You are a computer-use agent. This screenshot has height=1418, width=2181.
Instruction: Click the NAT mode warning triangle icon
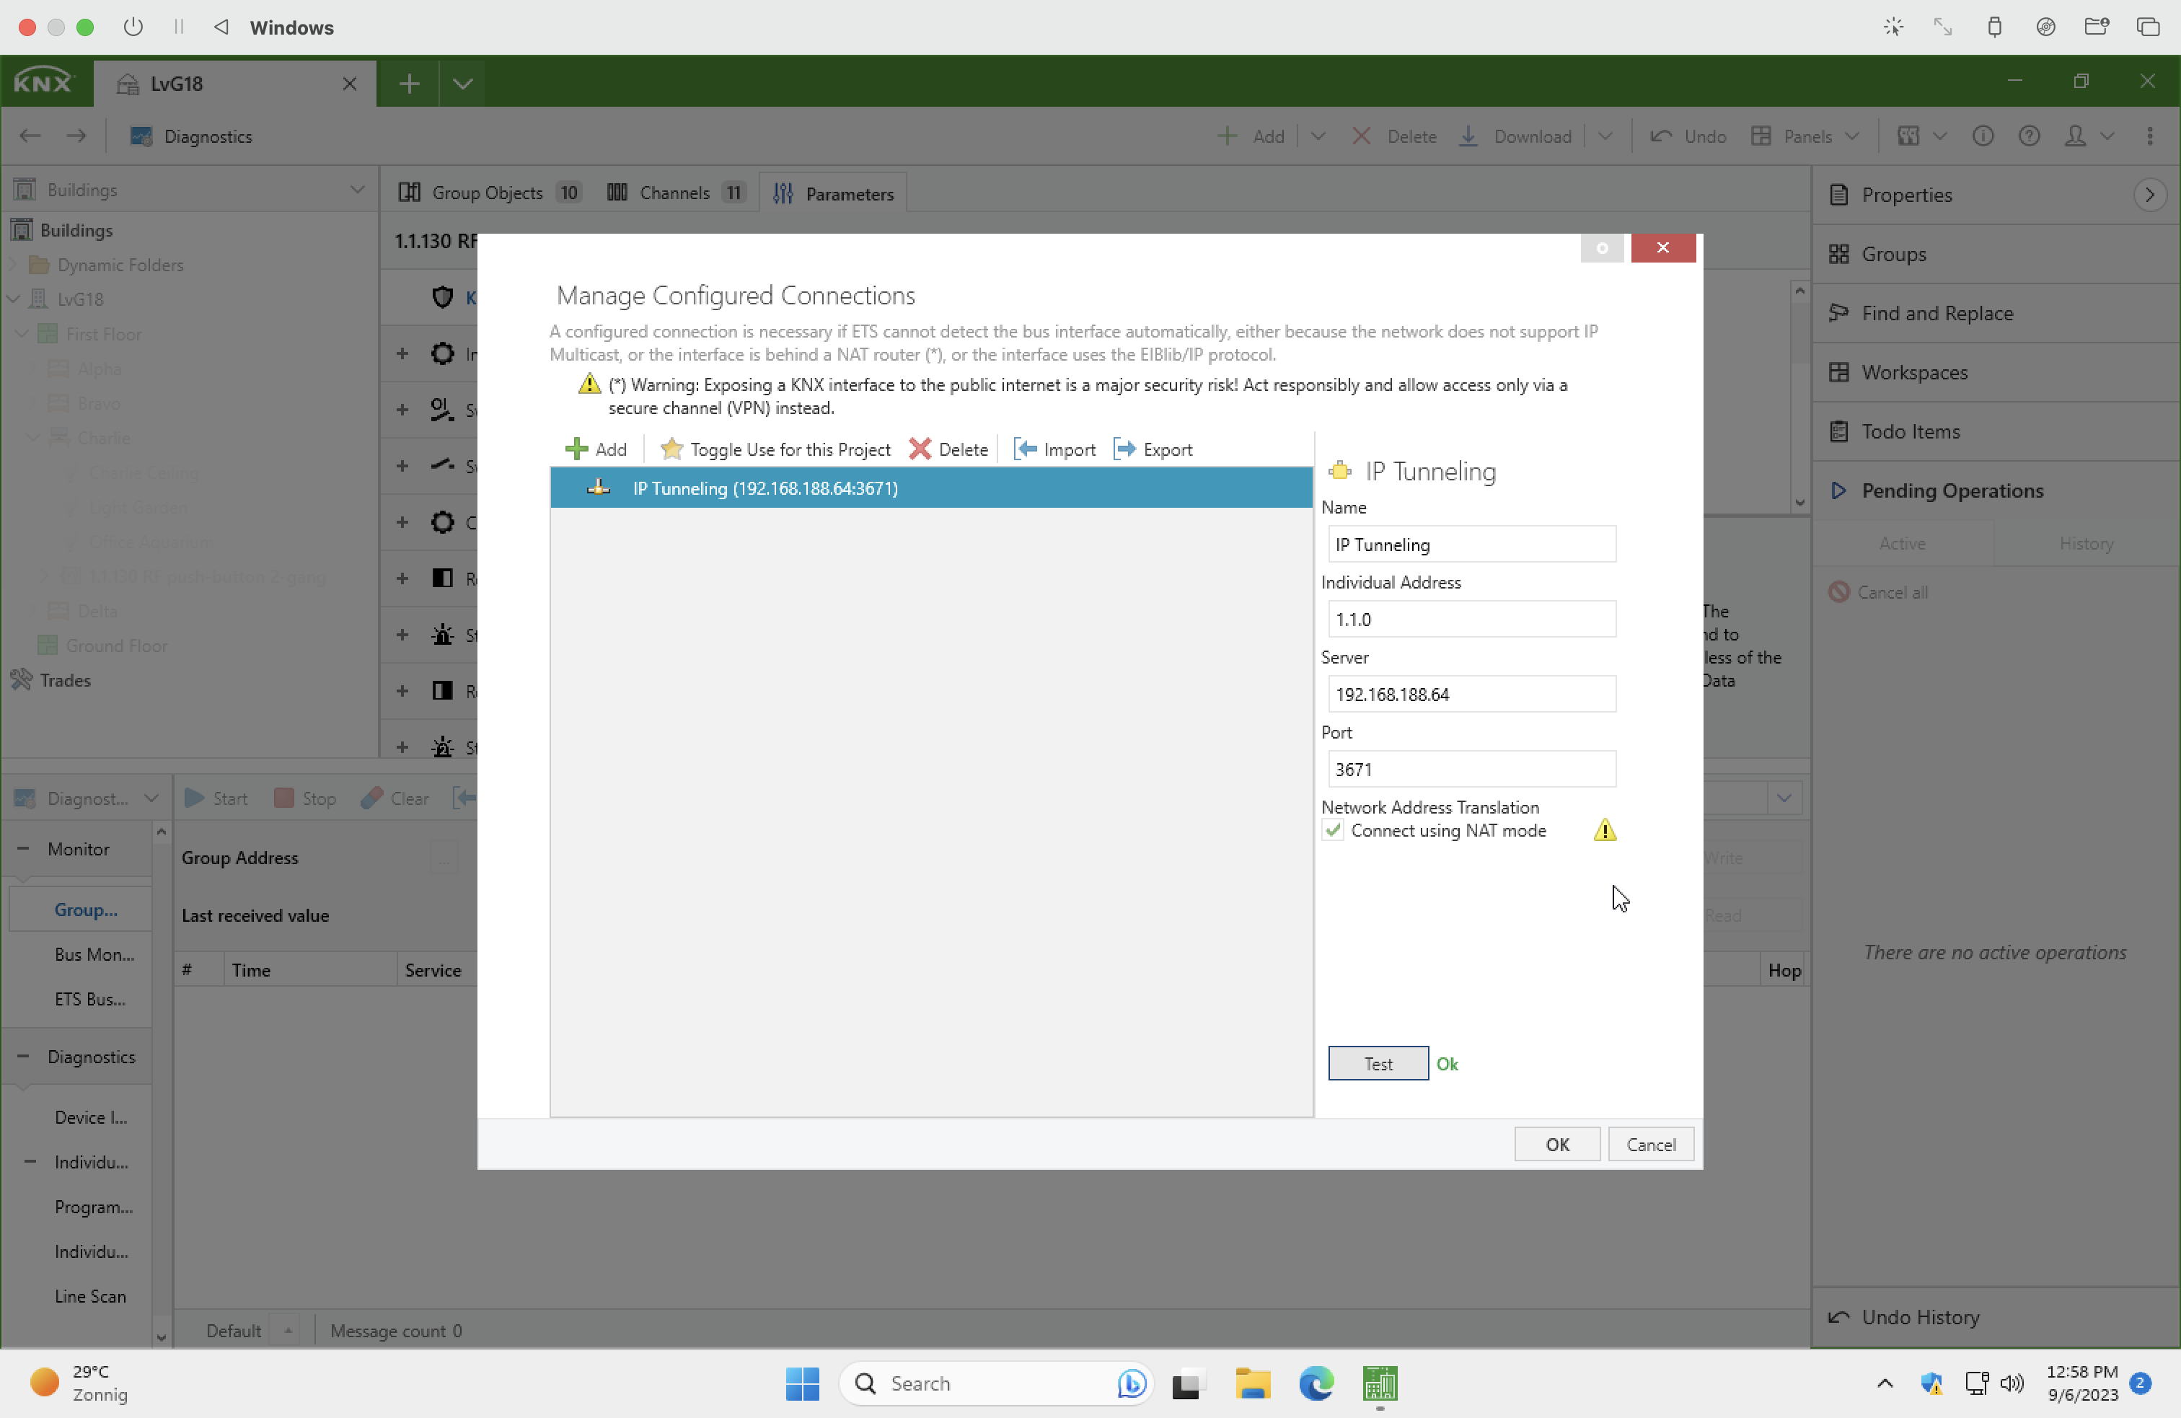[x=1605, y=830]
